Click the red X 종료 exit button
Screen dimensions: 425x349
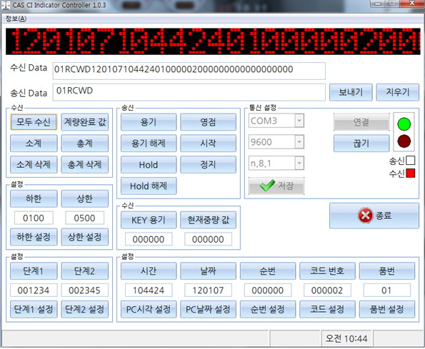pos(374,216)
